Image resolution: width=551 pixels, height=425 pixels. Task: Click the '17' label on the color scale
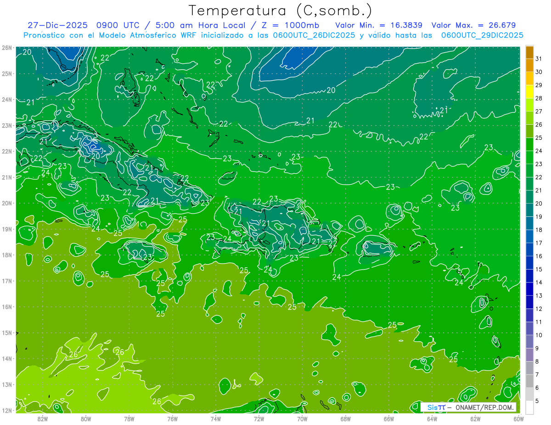tap(539, 243)
